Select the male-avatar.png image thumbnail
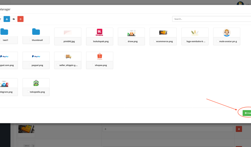This screenshot has width=251, height=147. [x=227, y=33]
